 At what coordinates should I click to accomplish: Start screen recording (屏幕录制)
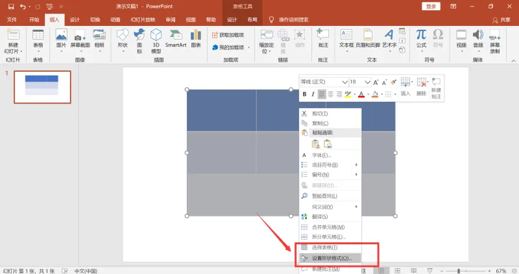pyautogui.click(x=495, y=41)
